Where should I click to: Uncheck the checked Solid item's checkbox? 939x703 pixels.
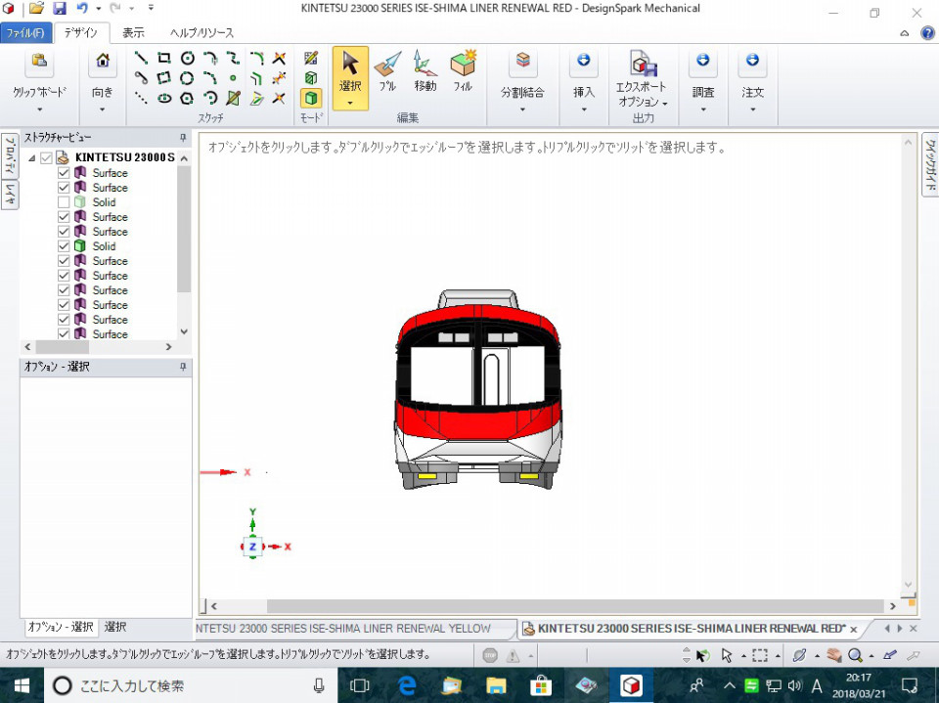(x=64, y=246)
